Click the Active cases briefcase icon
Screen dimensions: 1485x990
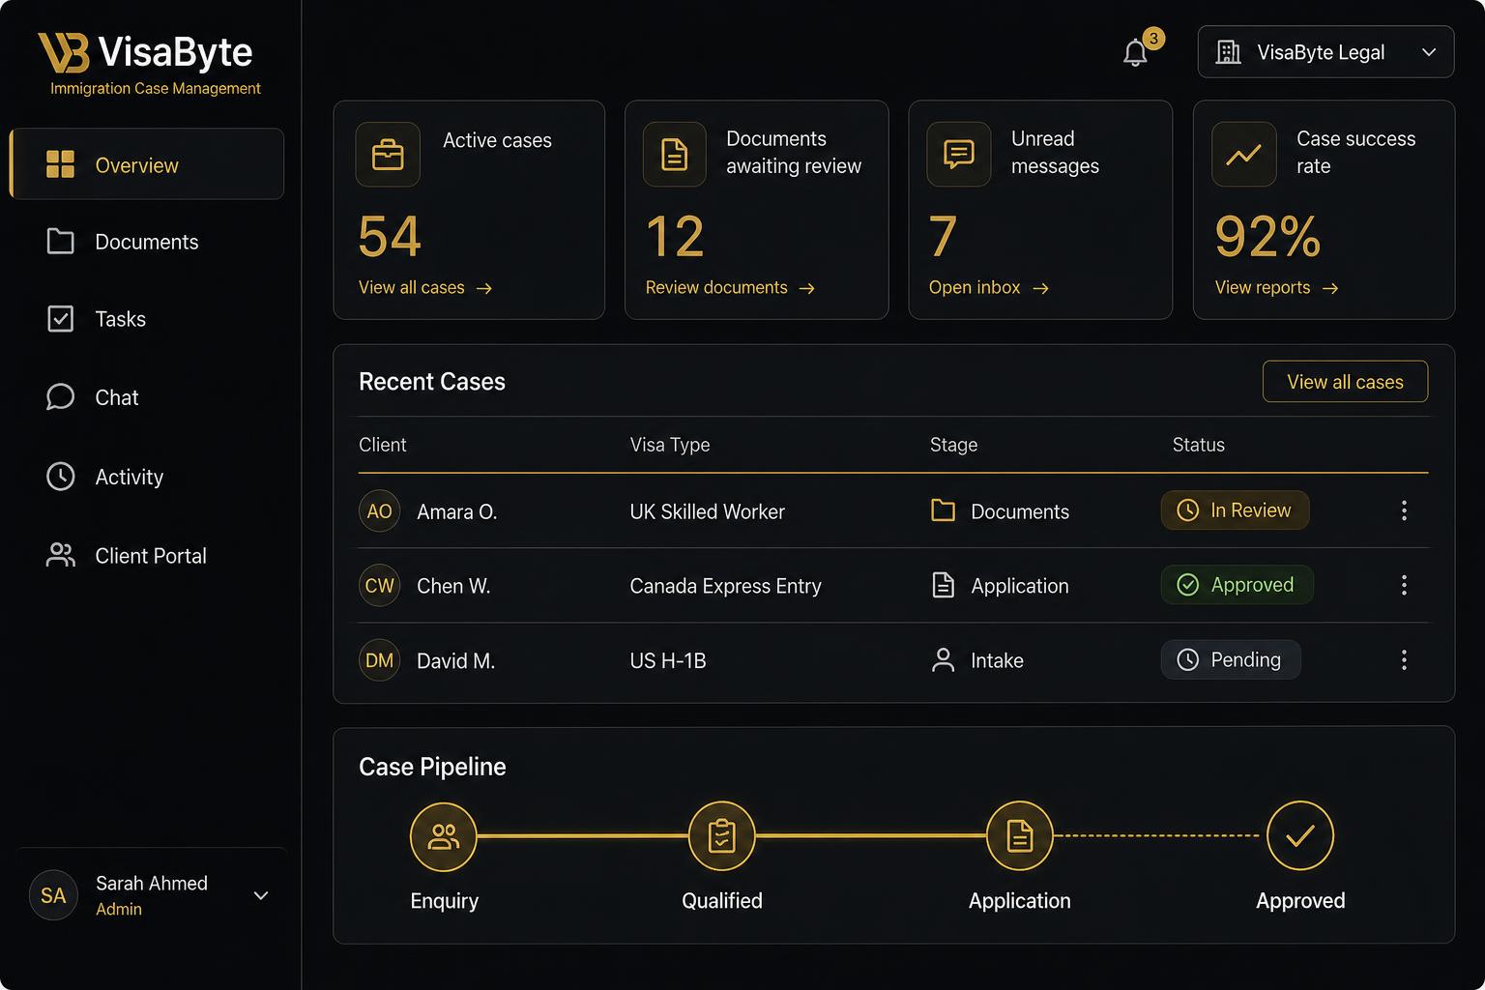tap(388, 154)
